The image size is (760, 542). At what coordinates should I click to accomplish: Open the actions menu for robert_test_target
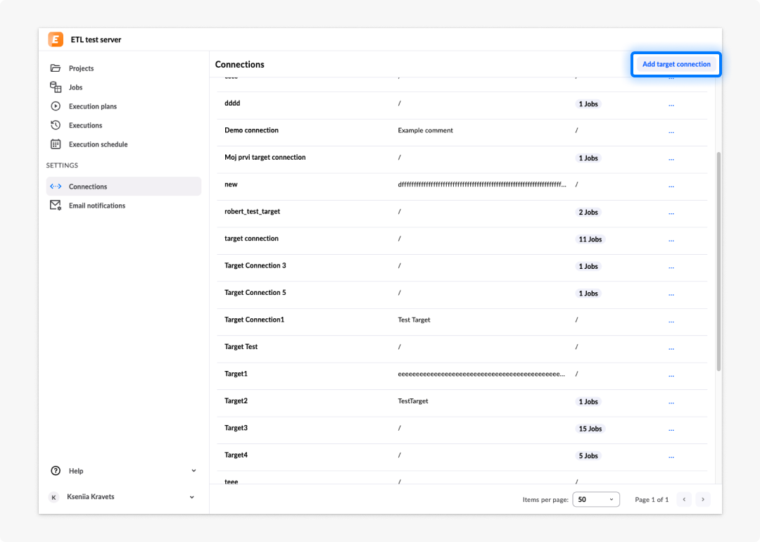coord(671,213)
